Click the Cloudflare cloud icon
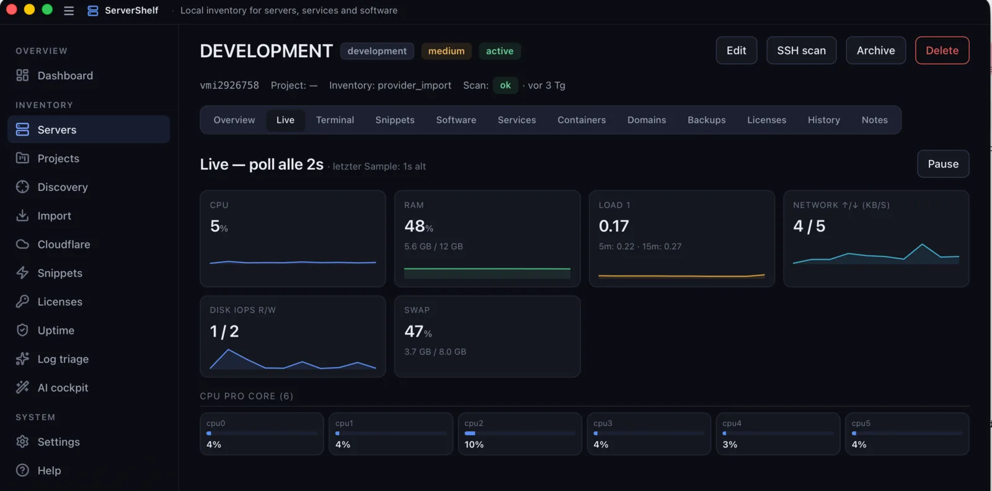Viewport: 992px width, 491px height. [22, 244]
